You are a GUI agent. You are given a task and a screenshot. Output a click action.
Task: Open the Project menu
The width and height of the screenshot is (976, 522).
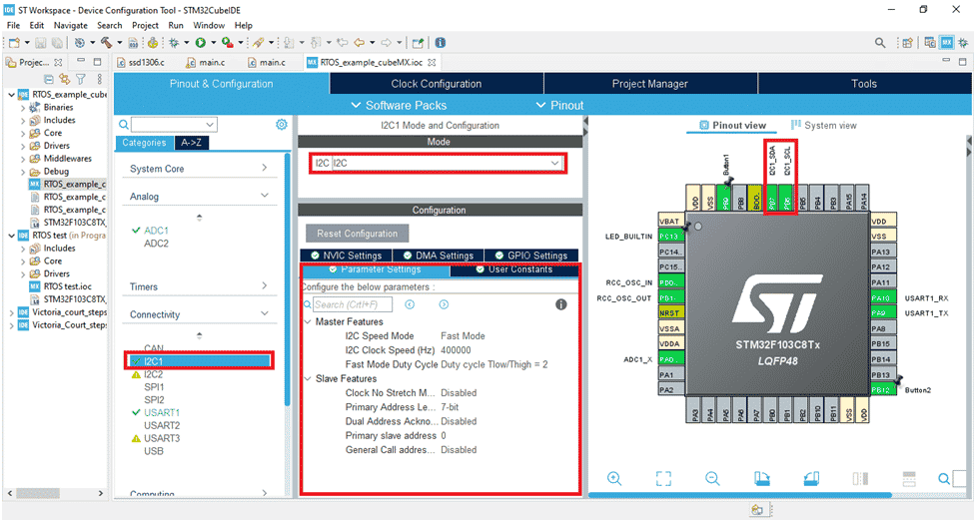pos(145,26)
